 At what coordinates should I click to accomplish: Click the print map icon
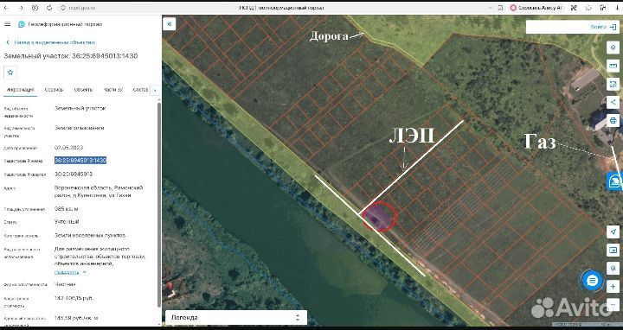coord(613,120)
